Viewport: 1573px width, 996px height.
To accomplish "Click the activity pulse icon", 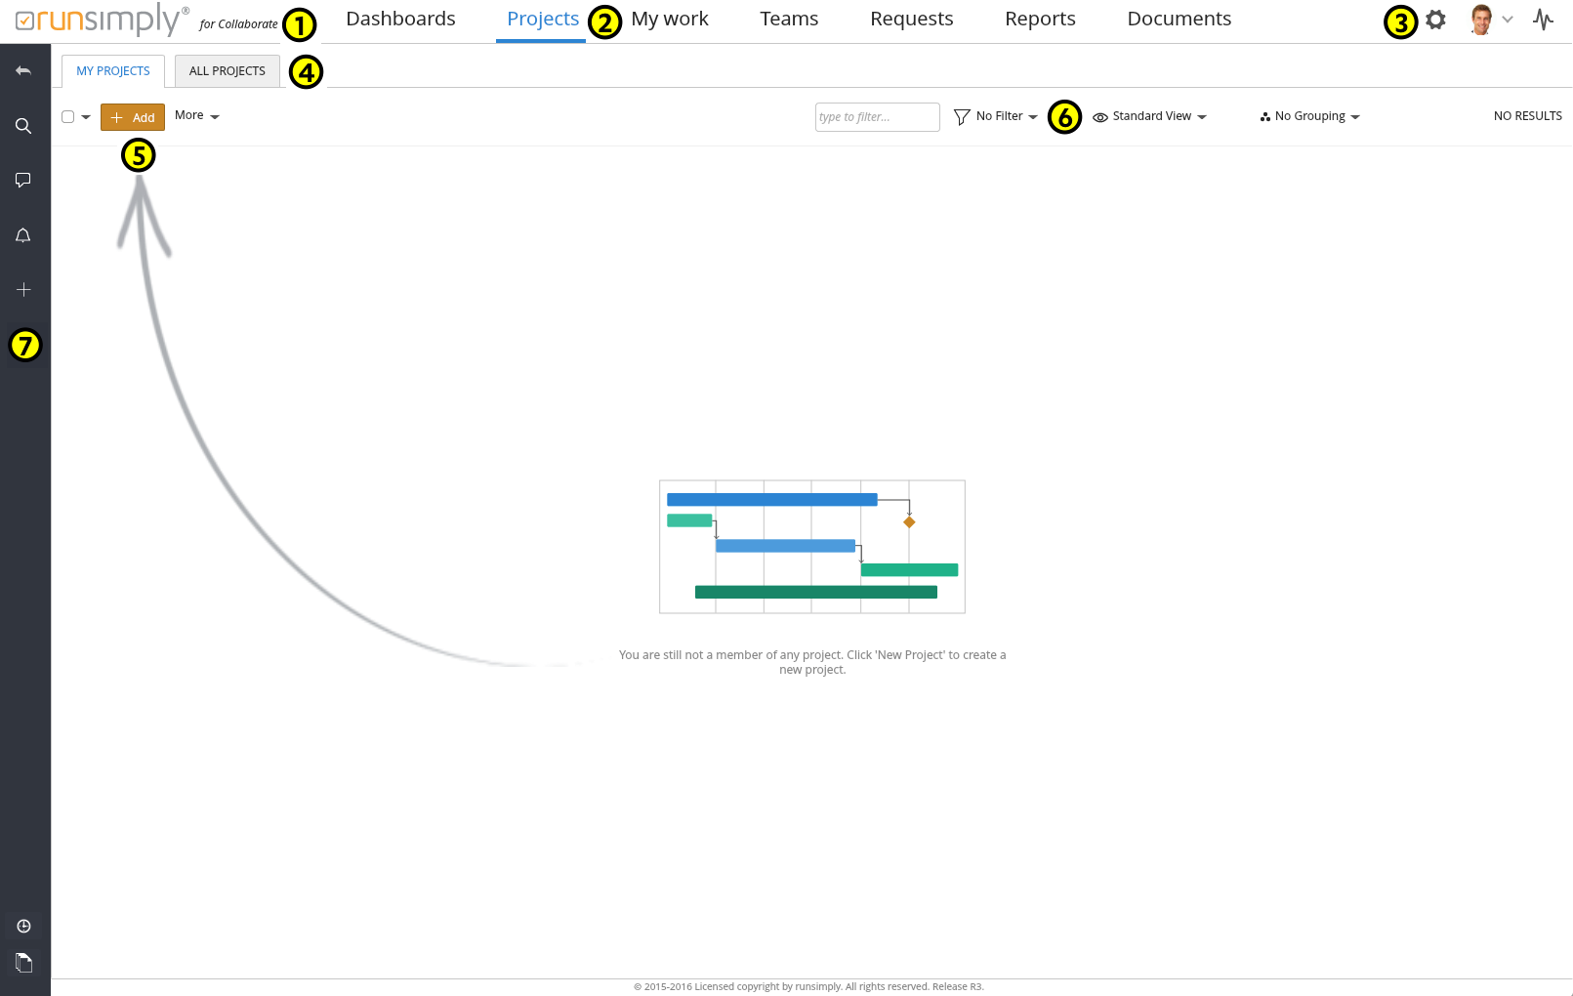I will pyautogui.click(x=1543, y=20).
